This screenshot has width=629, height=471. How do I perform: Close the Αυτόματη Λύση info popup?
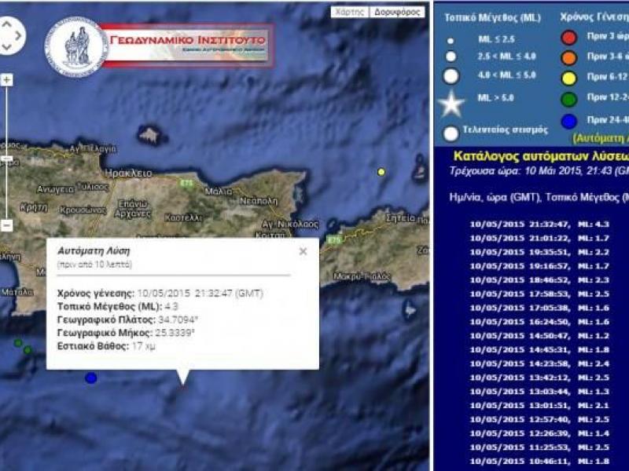[303, 252]
